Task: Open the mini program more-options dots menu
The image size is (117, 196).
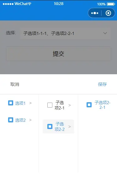Action: point(95,13)
